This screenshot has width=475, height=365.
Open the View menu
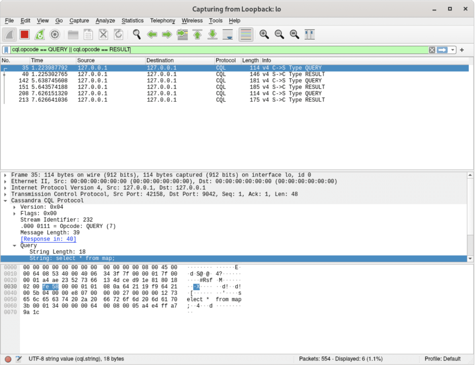(43, 21)
